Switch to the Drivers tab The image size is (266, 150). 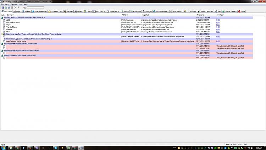pyautogui.click(x=78, y=11)
